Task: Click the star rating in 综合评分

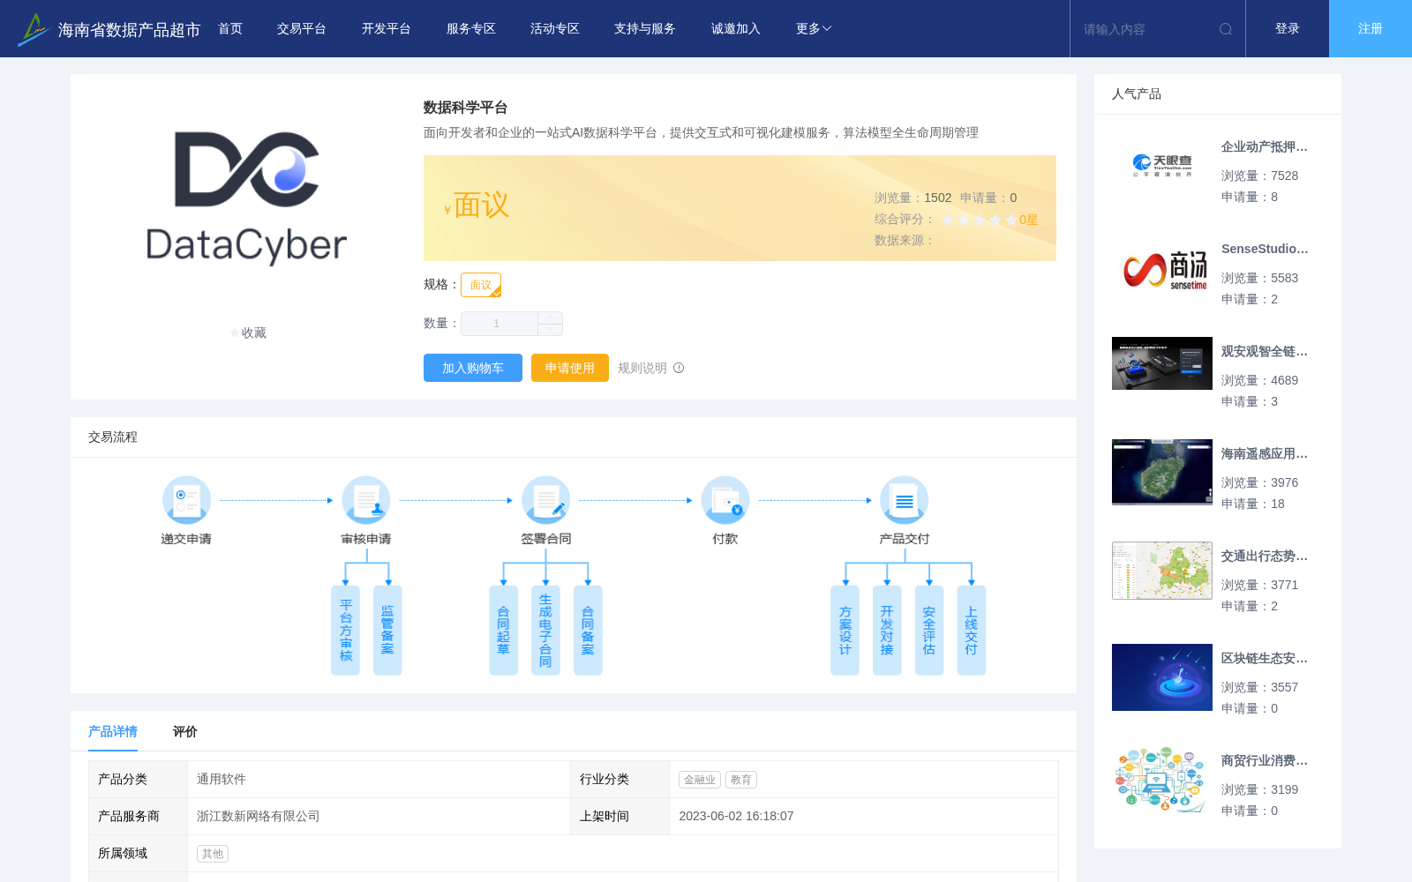Action: click(x=980, y=220)
